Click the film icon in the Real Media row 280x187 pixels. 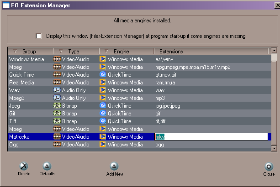tap(57, 83)
